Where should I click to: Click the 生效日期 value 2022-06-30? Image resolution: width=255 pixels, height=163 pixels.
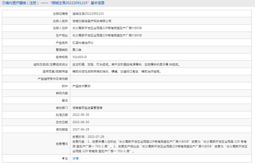81,122
